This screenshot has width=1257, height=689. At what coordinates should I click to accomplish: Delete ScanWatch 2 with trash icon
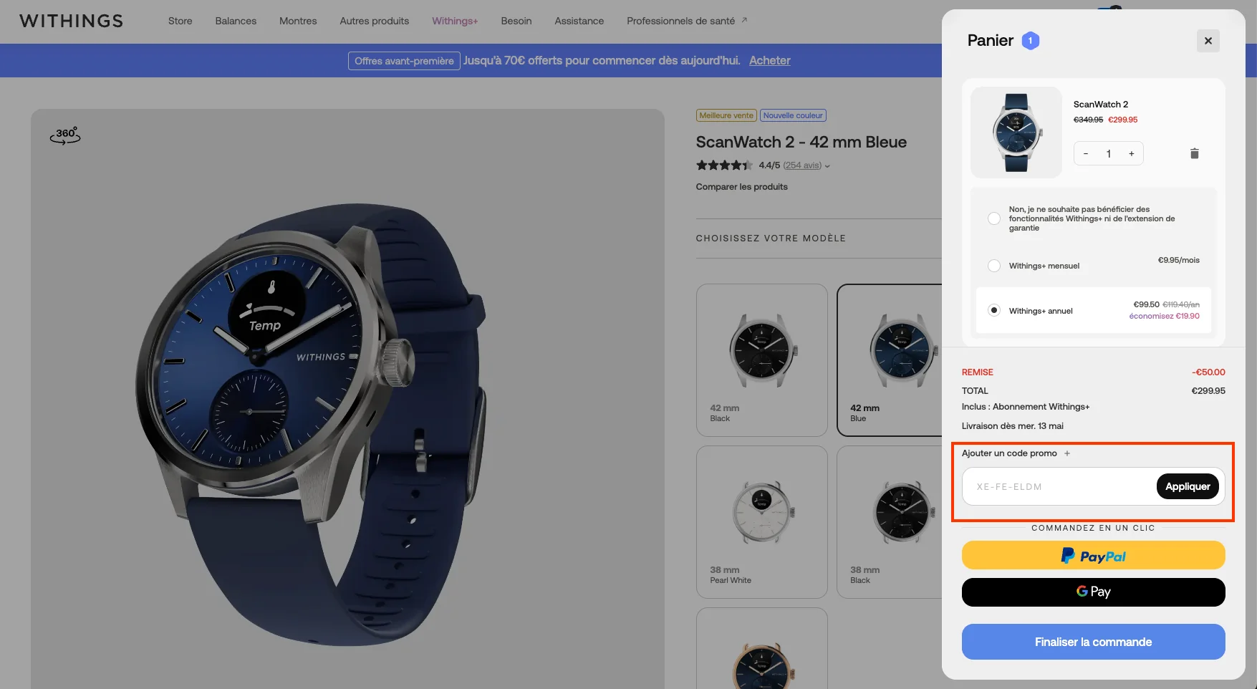coord(1194,153)
